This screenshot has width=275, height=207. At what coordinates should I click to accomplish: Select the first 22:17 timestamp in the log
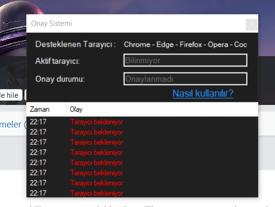(x=38, y=122)
